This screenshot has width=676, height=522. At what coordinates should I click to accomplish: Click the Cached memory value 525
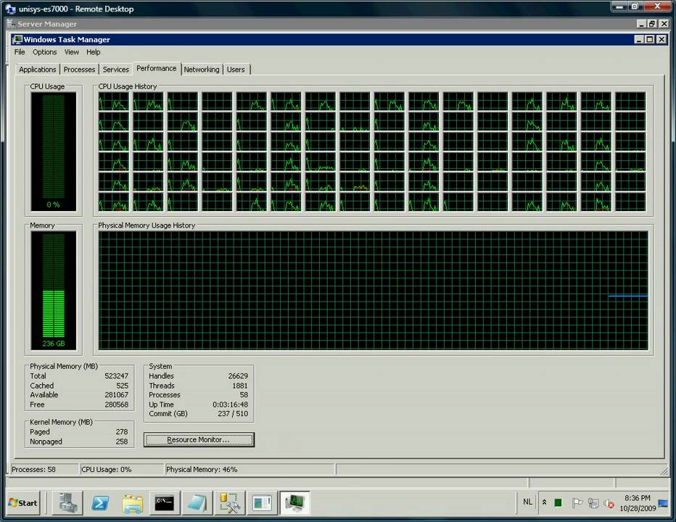[x=122, y=386]
